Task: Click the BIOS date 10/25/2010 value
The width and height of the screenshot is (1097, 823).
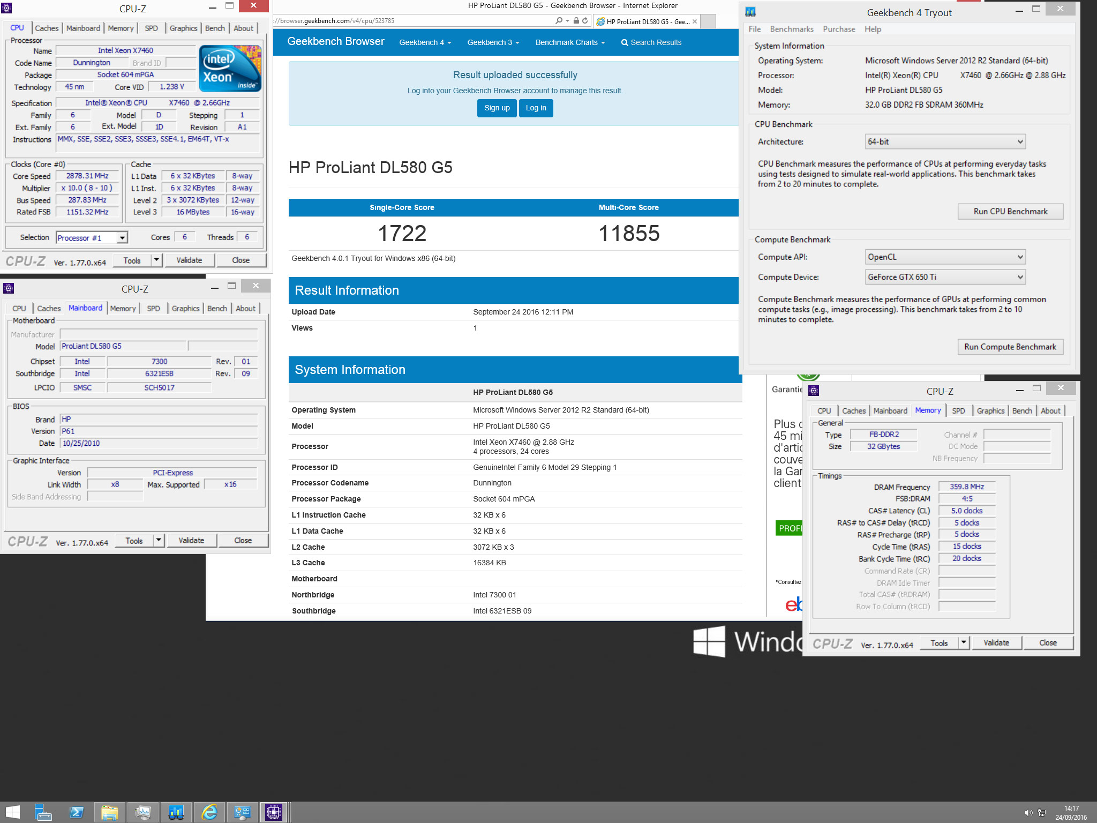Action: tap(159, 444)
